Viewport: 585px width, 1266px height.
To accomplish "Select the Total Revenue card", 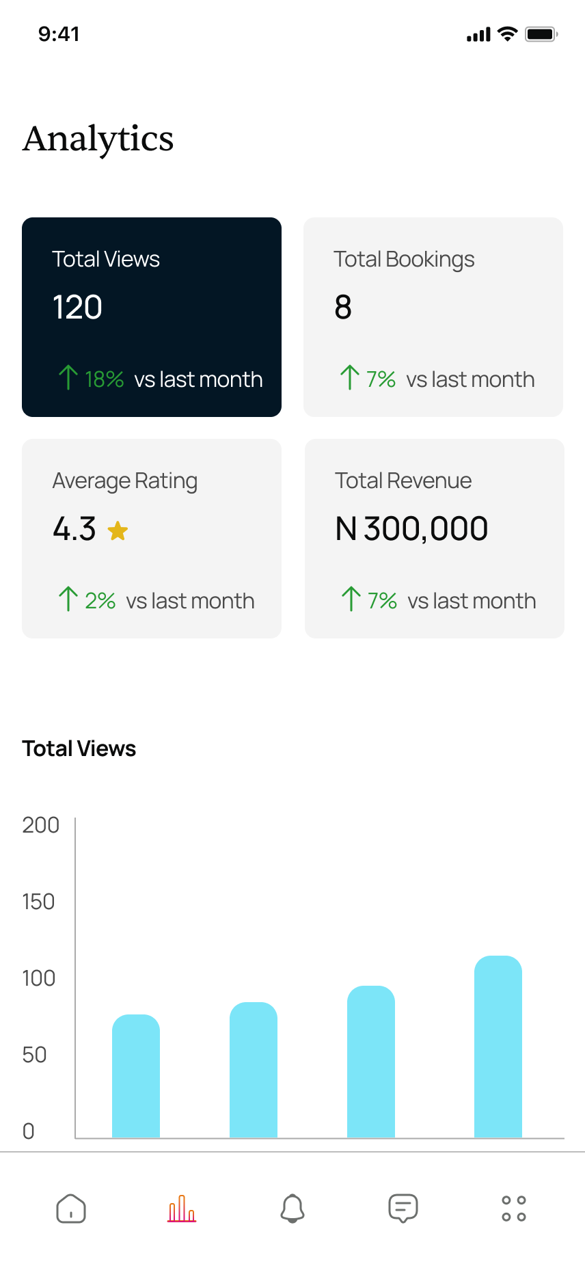I will tap(435, 539).
